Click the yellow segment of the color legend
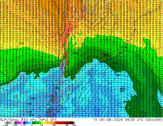 pyautogui.click(x=44, y=123)
